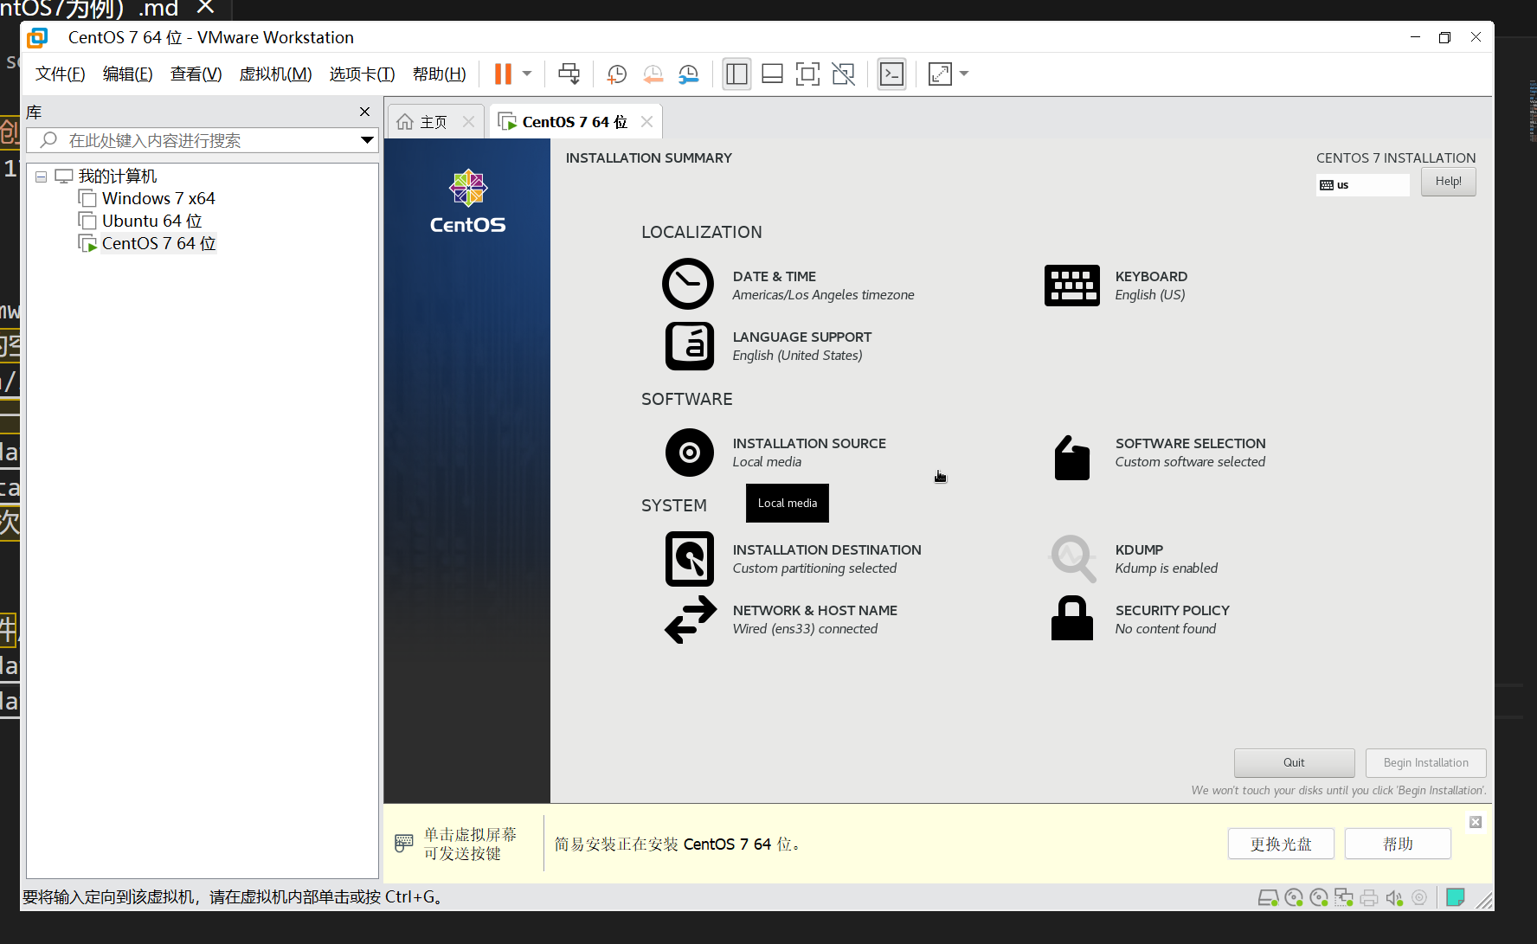
Task: Open the stretch display dropdown arrow
Action: pyautogui.click(x=964, y=74)
